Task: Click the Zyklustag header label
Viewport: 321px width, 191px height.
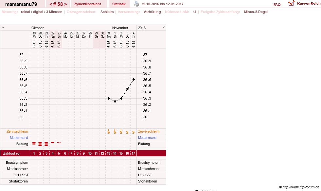Action: [x=11, y=153]
